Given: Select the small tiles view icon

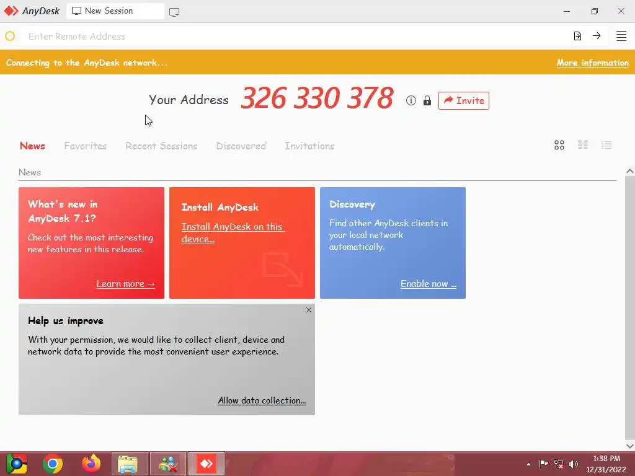Looking at the screenshot, I should (x=583, y=145).
